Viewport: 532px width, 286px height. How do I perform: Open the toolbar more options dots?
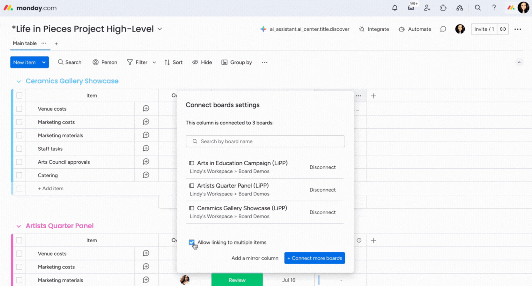(x=264, y=62)
